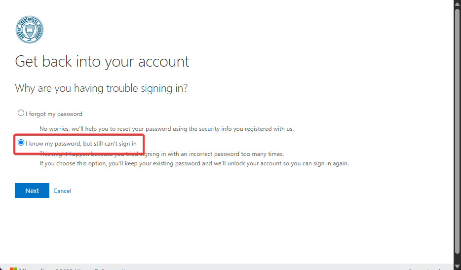Click the "If you choose this option" line
The height and width of the screenshot is (270, 461).
click(x=194, y=163)
